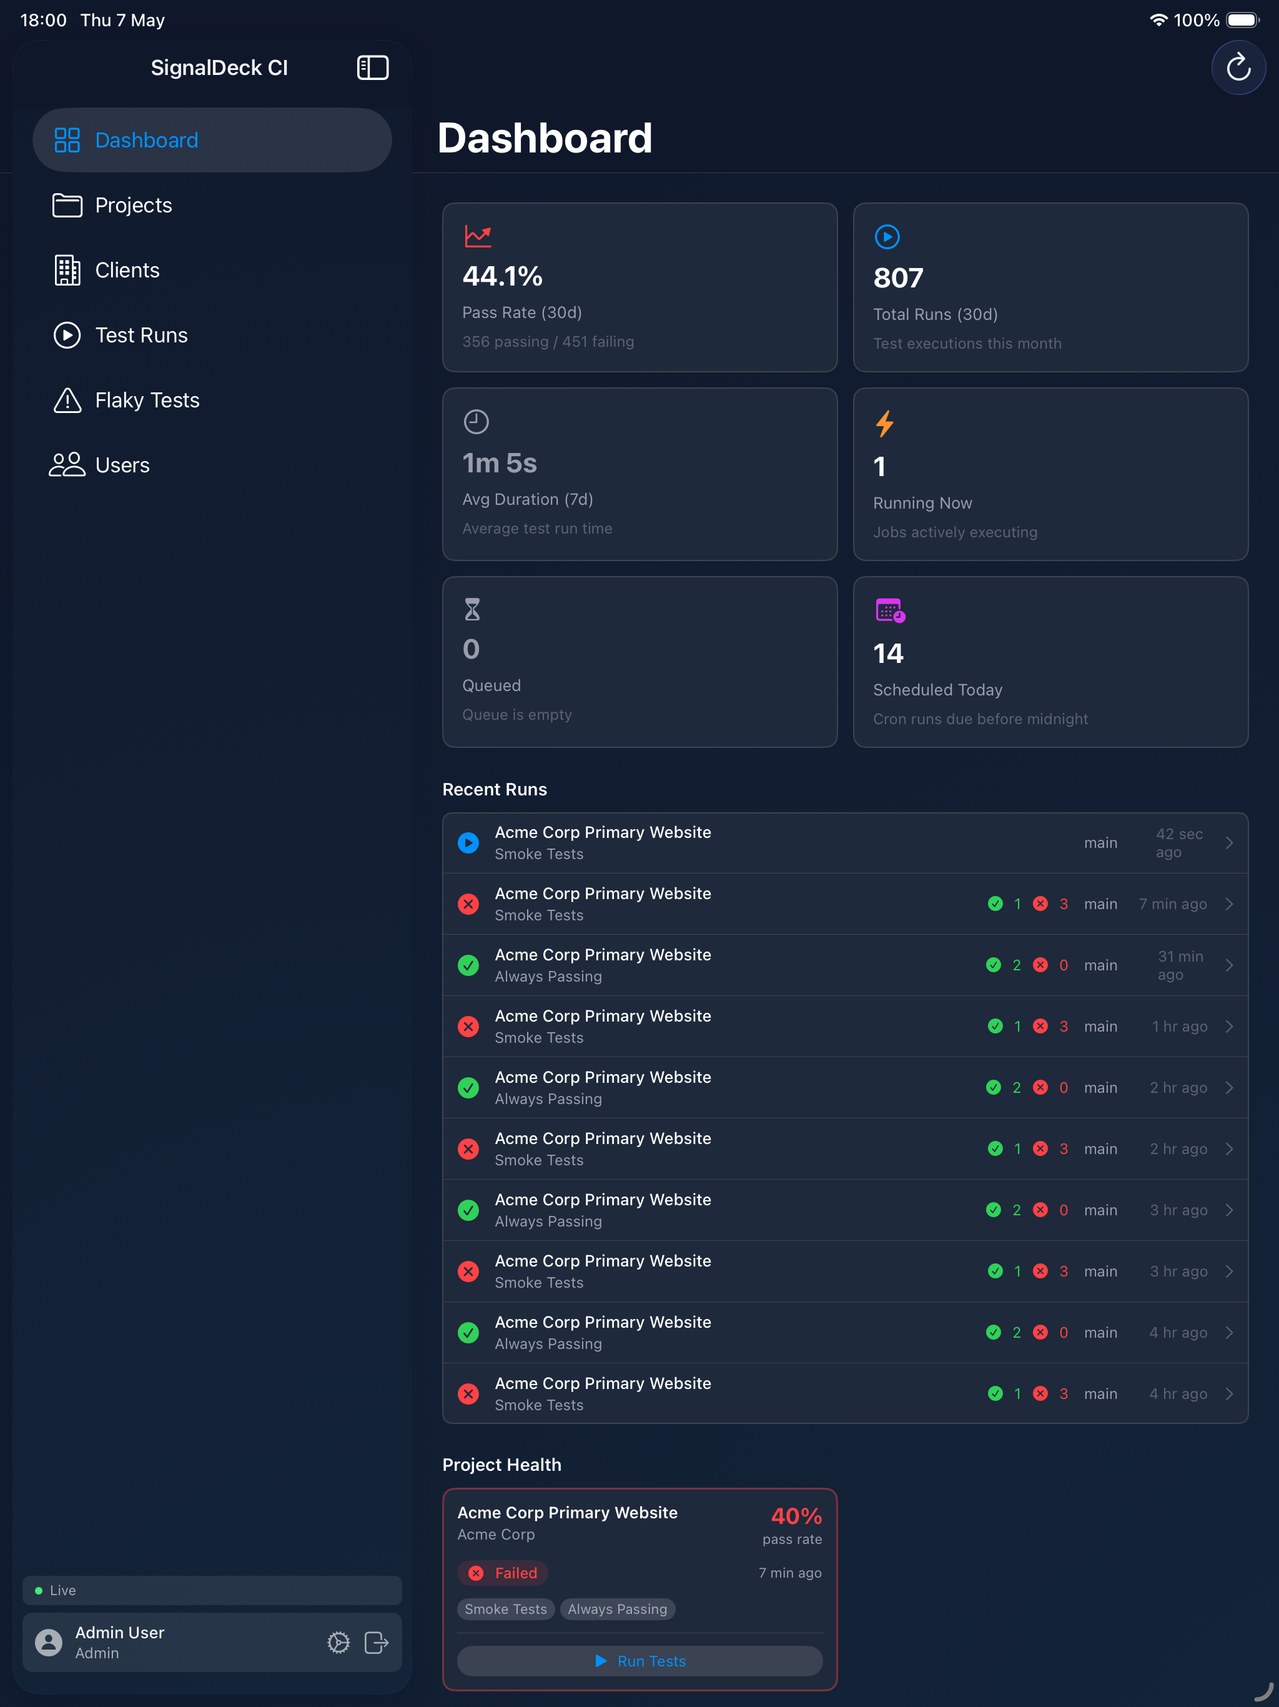Screen dimensions: 1279x1707
Task: Click the Pass Rate trend chart icon
Action: (x=478, y=236)
